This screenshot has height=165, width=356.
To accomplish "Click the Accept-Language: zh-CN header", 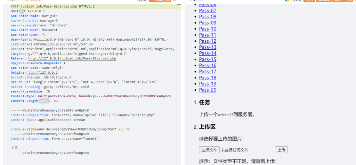I will click(41, 77).
